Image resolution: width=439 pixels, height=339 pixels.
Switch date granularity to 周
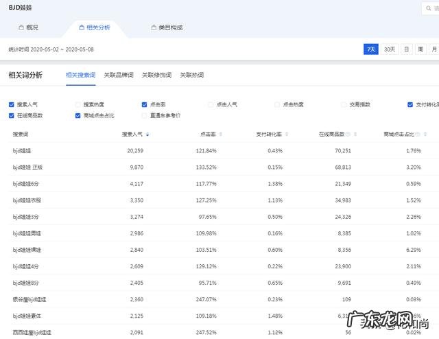[420, 49]
